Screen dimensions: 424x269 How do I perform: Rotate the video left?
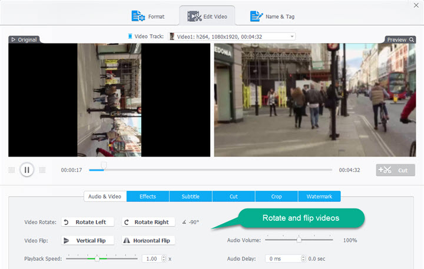(88, 222)
